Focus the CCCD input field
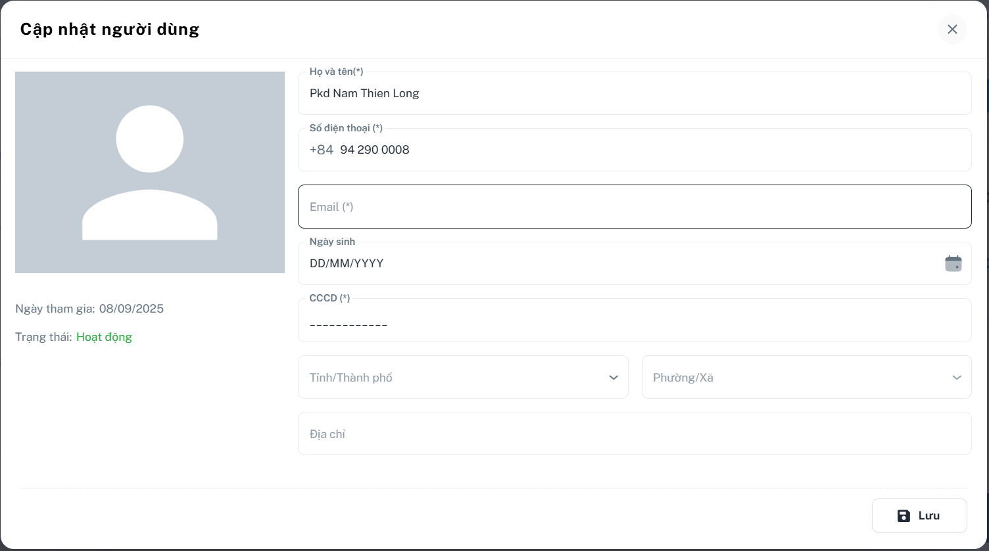 634,324
